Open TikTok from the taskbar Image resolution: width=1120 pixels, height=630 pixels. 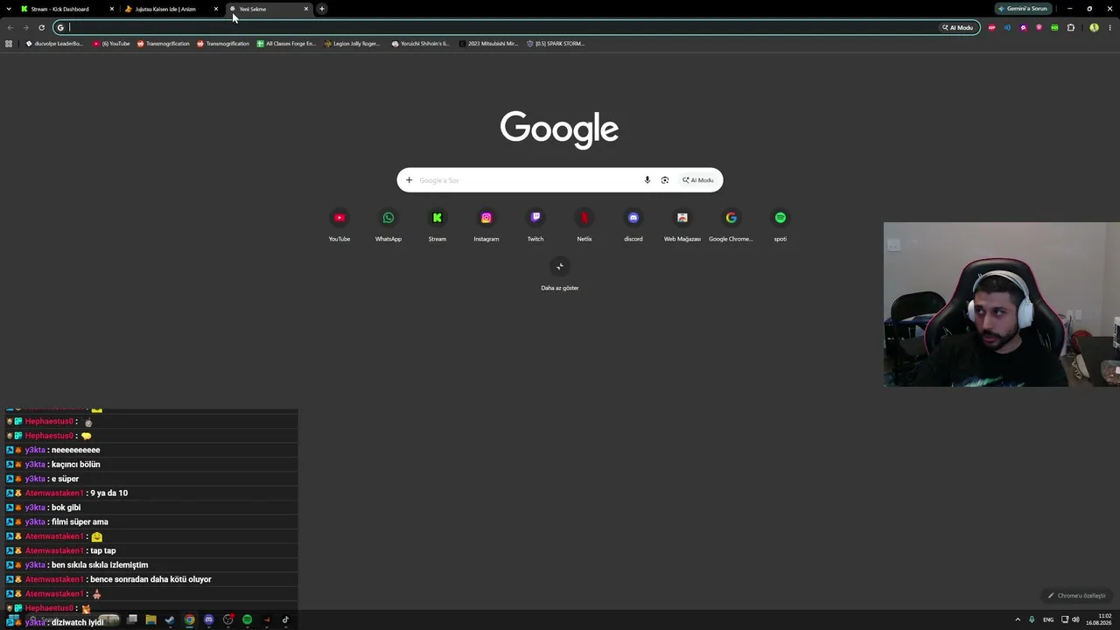click(285, 619)
